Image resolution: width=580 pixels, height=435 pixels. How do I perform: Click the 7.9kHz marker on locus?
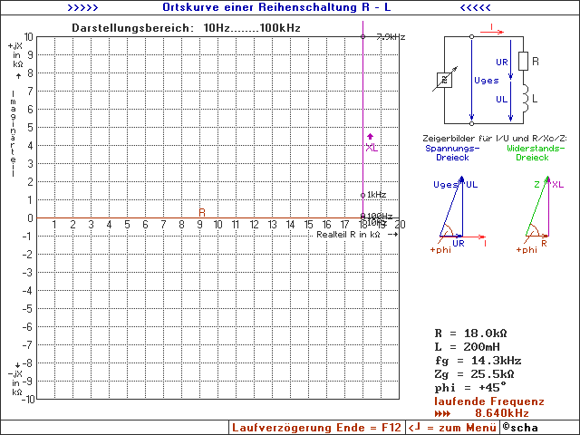[x=363, y=36]
